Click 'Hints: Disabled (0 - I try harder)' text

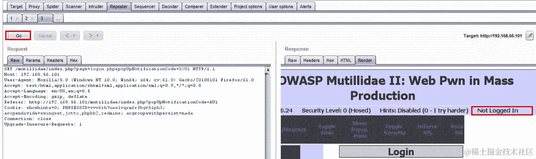424,111
